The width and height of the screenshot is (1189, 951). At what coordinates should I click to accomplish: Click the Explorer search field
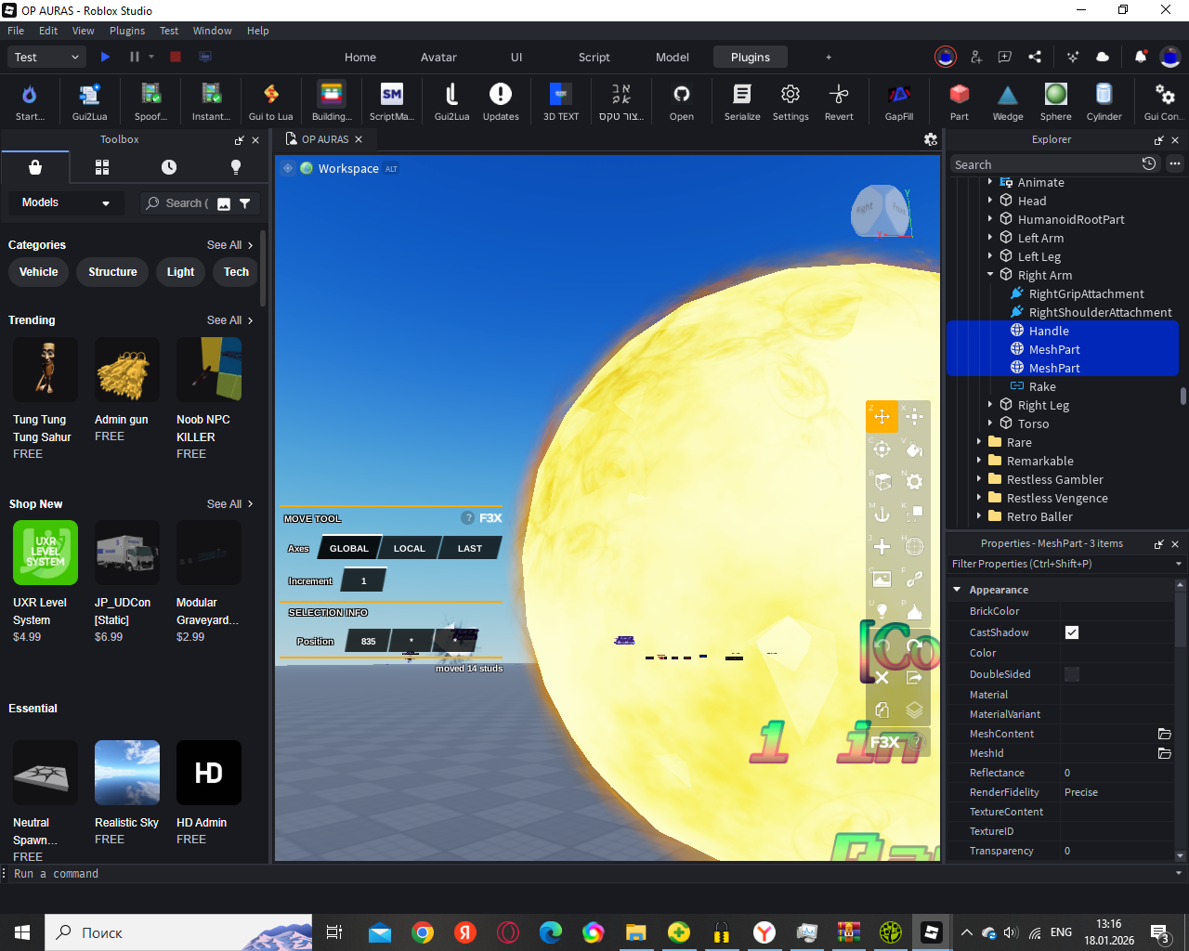coord(1044,164)
